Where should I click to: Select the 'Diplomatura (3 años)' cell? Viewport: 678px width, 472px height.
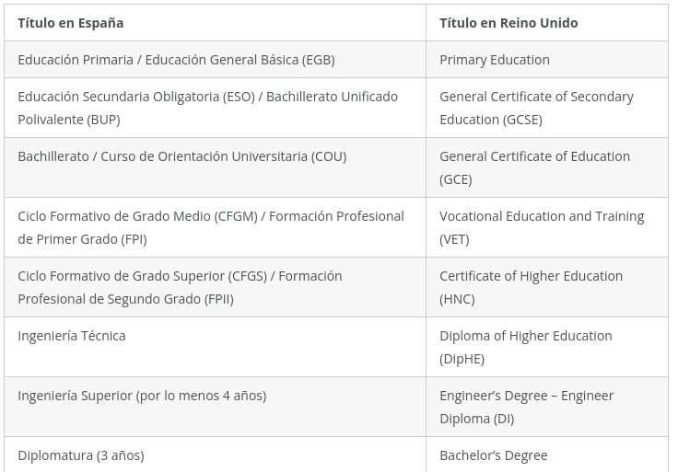[81, 455]
